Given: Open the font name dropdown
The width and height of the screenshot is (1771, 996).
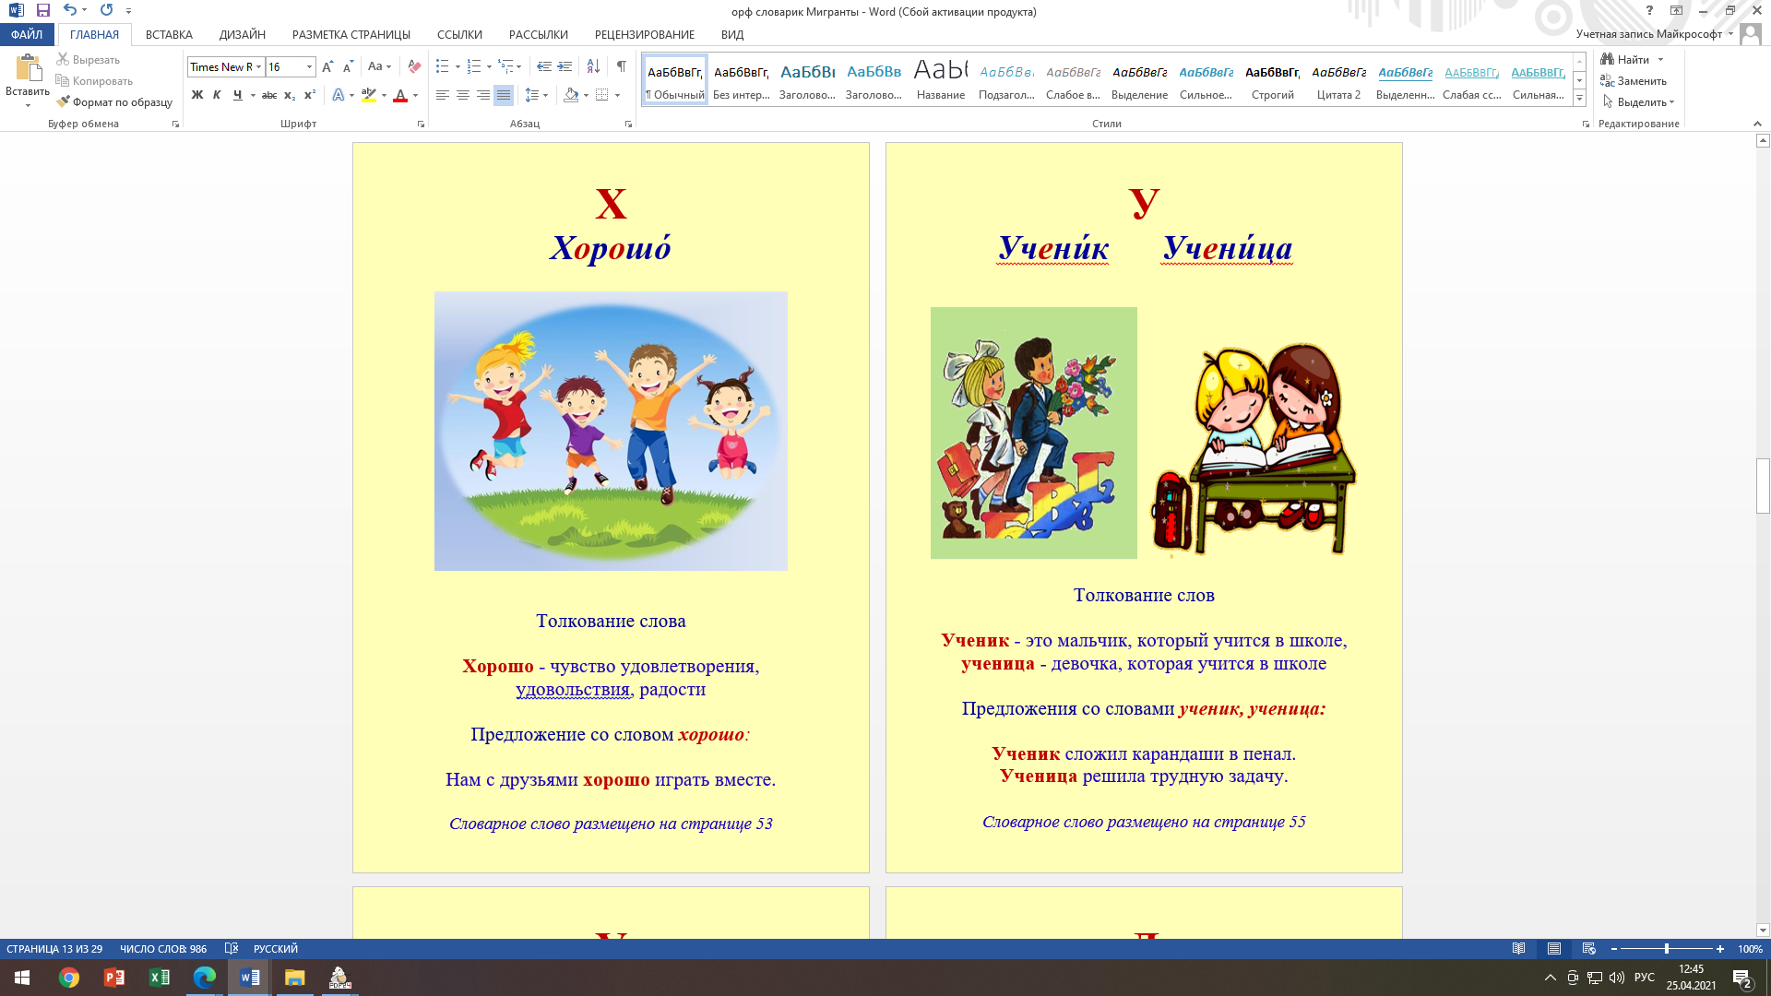Looking at the screenshot, I should pyautogui.click(x=258, y=66).
